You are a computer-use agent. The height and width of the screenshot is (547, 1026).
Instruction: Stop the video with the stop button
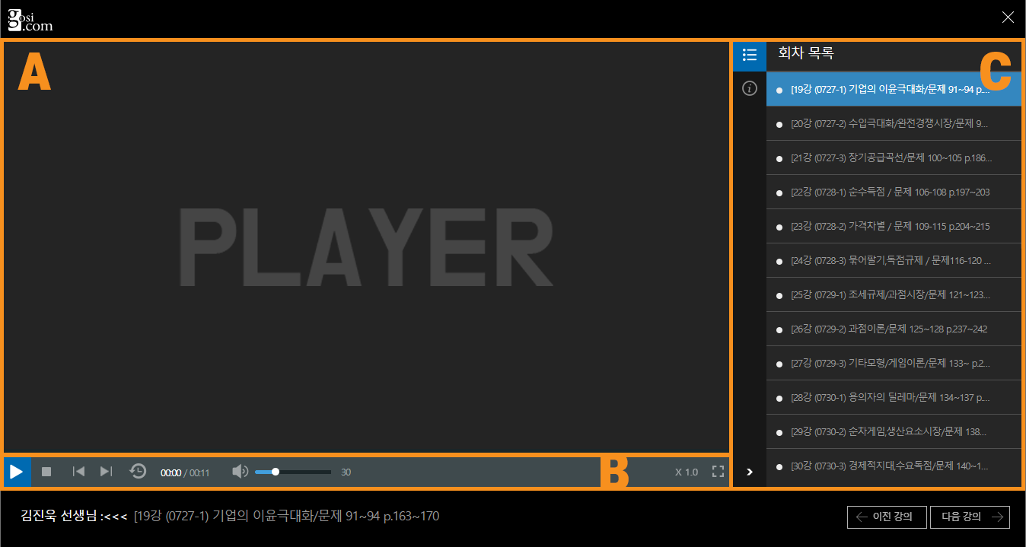(x=46, y=472)
